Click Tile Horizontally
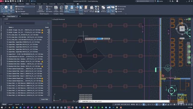The width and height of the screenshot is (193, 109). (121, 7)
